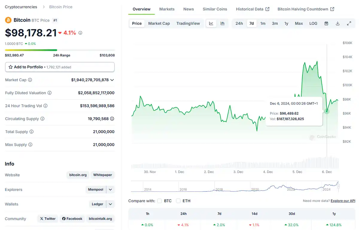The width and height of the screenshot is (359, 230).
Task: Show info icon beside Circulating Supply label
Action: [x=42, y=119]
